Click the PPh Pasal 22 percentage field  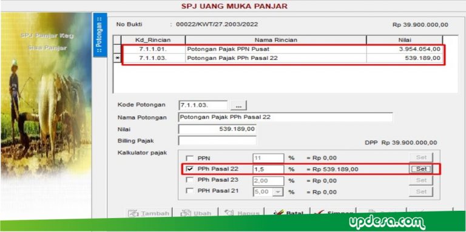point(268,170)
